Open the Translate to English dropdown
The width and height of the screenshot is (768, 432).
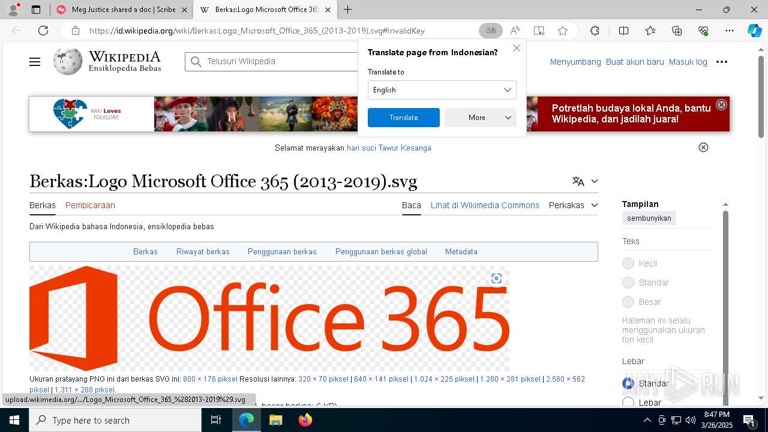(x=442, y=90)
